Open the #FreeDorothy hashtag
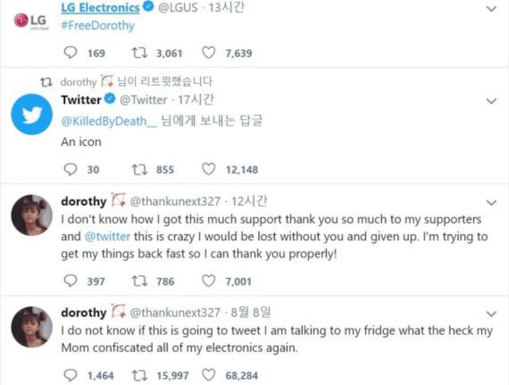Screen dimensions: 509x385 click(x=98, y=25)
